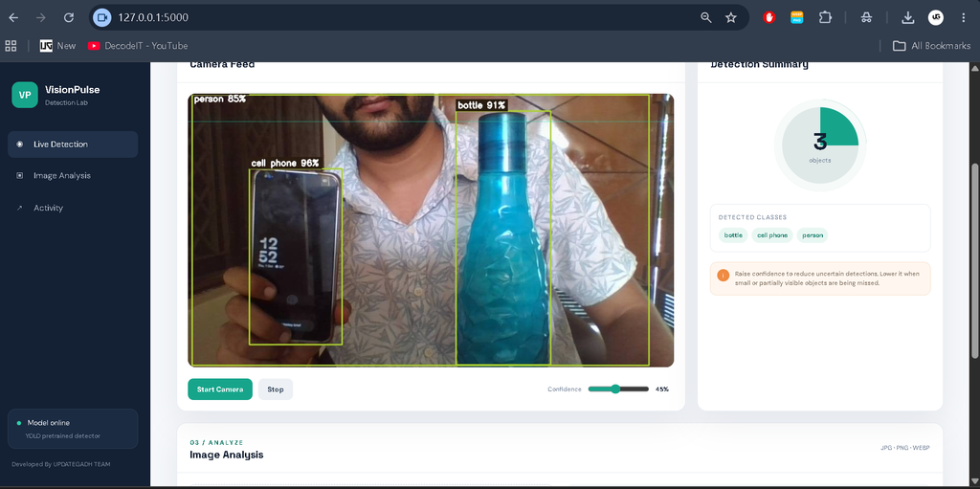The image size is (980, 489).
Task: Click the Image Analysis sidebar icon
Action: click(19, 176)
